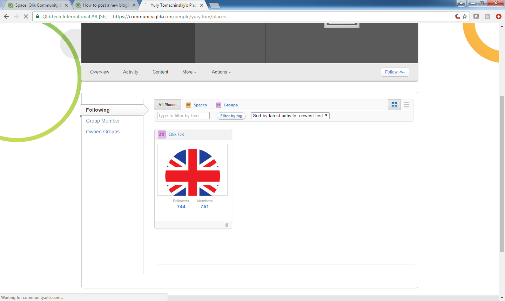Click the 751 members count
This screenshot has height=301, width=505.
204,206
